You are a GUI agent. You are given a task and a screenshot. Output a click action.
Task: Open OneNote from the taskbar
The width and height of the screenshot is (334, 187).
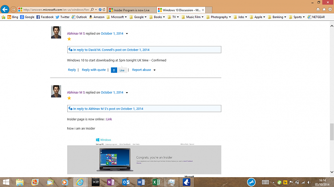pos(110,182)
